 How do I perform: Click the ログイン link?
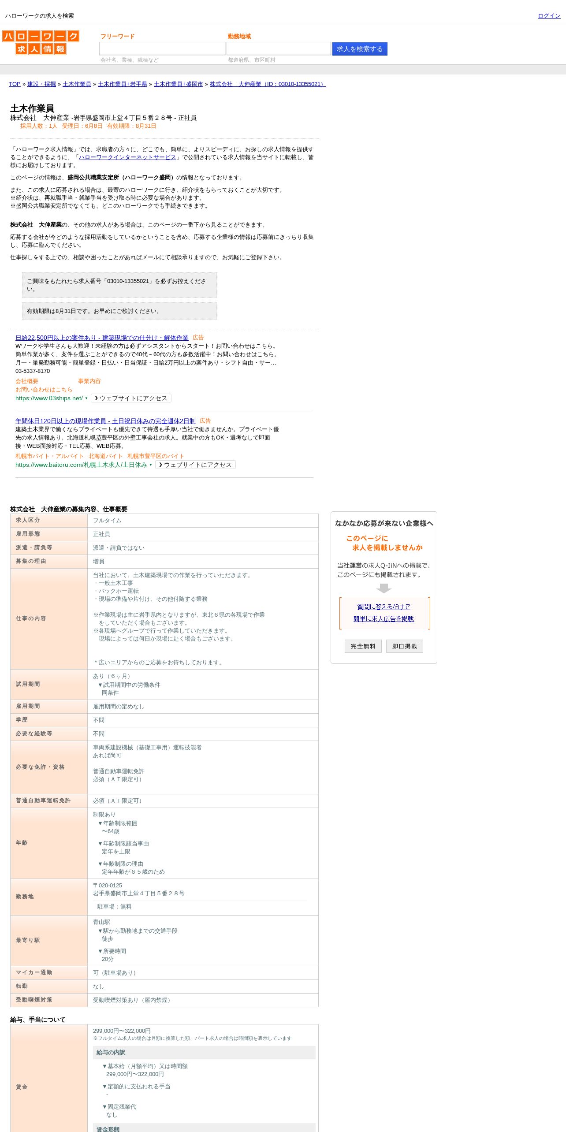click(x=549, y=16)
